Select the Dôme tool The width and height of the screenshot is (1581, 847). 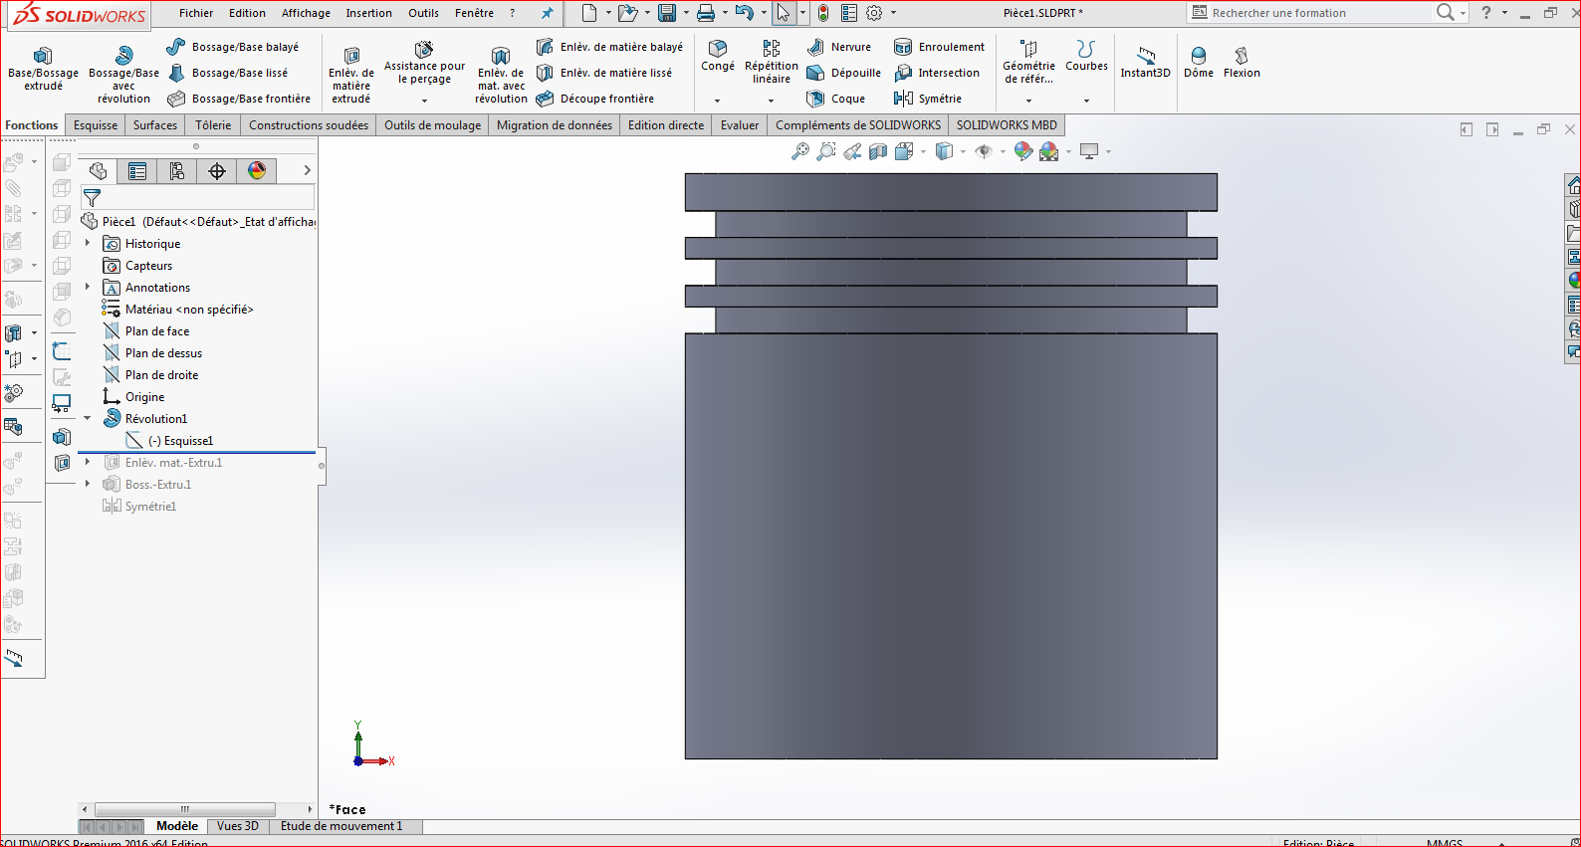[x=1199, y=62]
